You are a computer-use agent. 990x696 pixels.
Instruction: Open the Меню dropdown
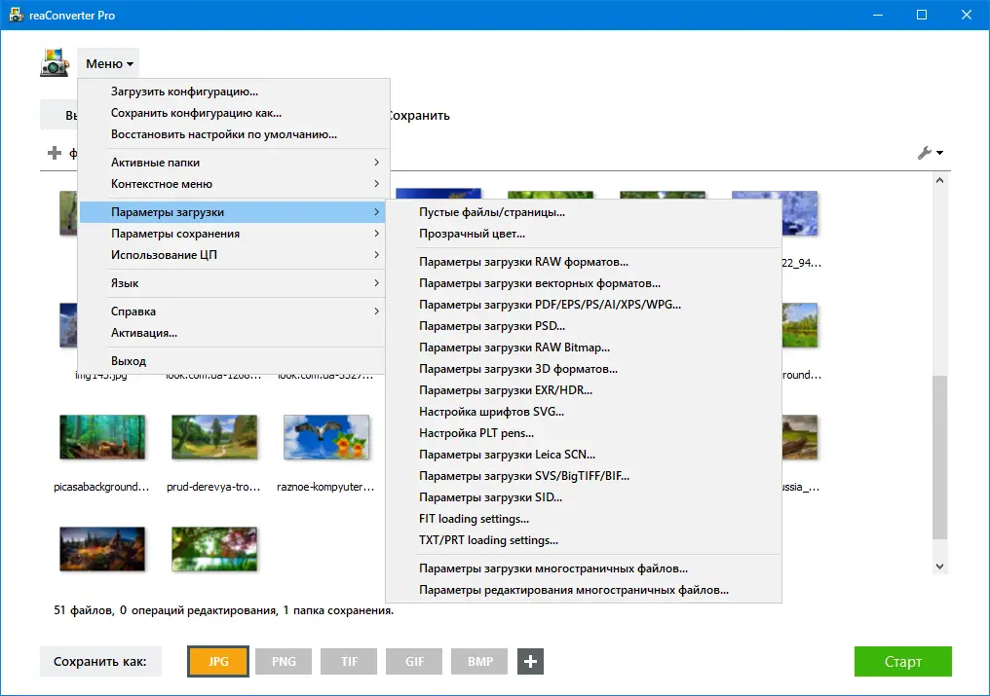(x=107, y=62)
